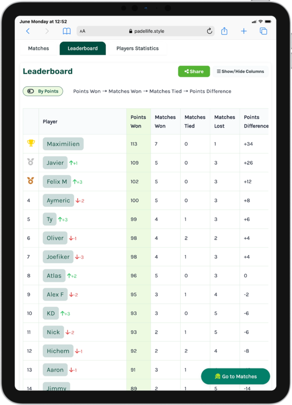Click the green Share button
Image resolution: width=292 pixels, height=405 pixels.
coord(194,72)
